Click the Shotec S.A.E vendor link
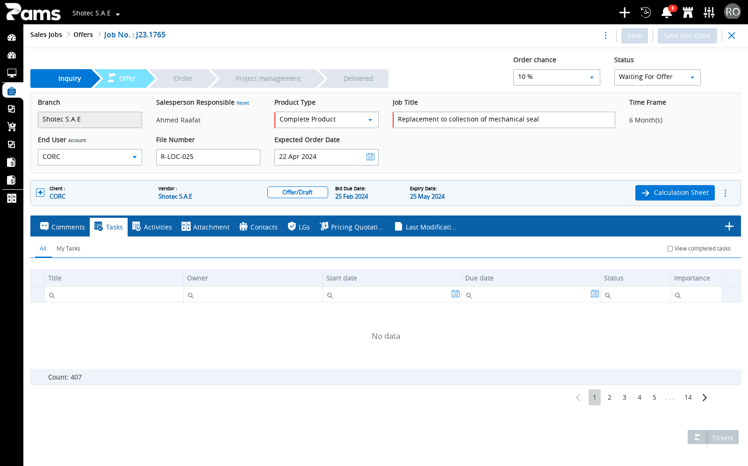Screen dimensions: 748x466 [x=175, y=197]
